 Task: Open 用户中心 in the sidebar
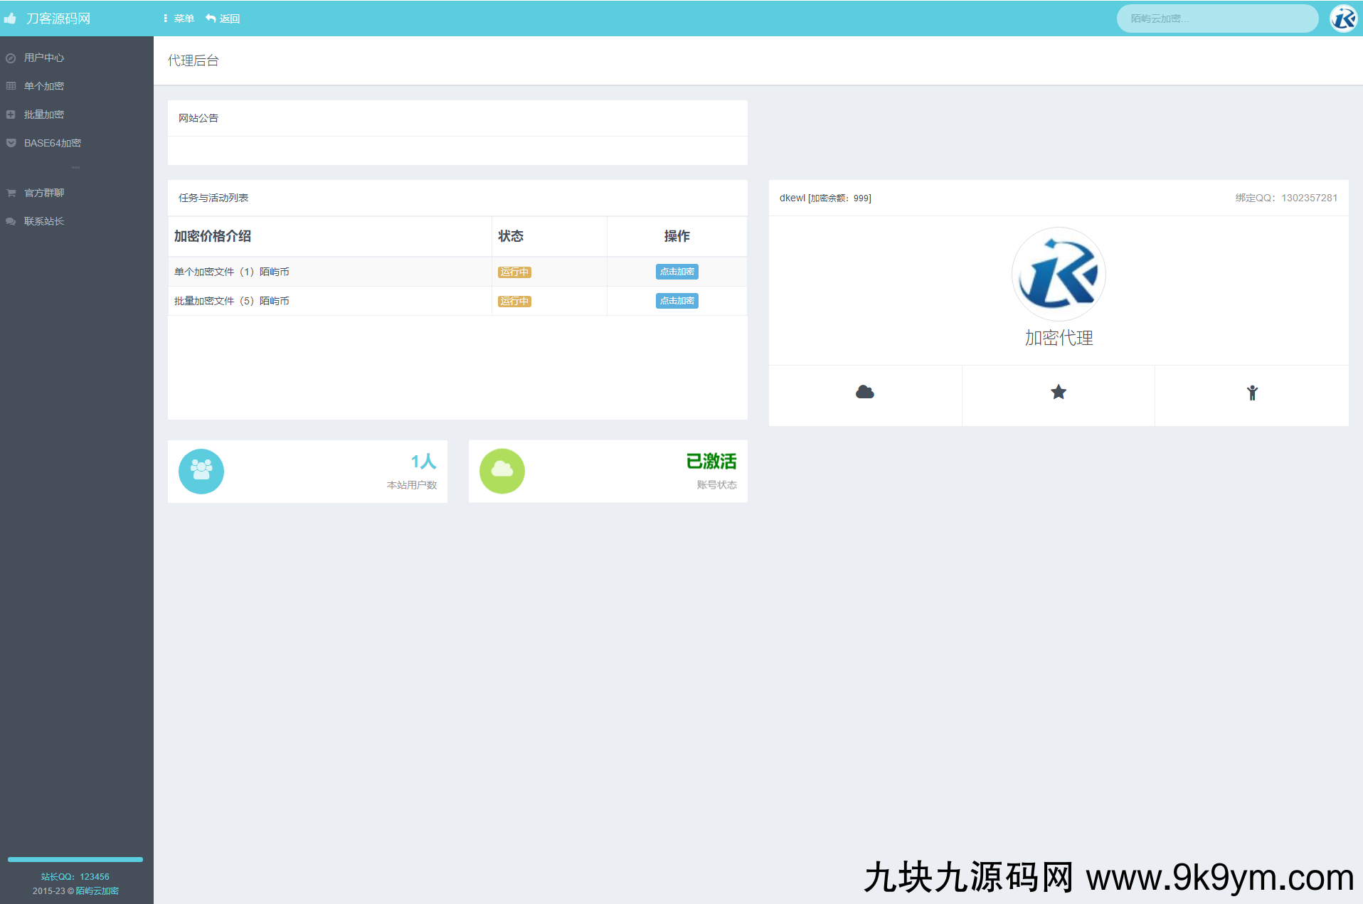pyautogui.click(x=44, y=58)
